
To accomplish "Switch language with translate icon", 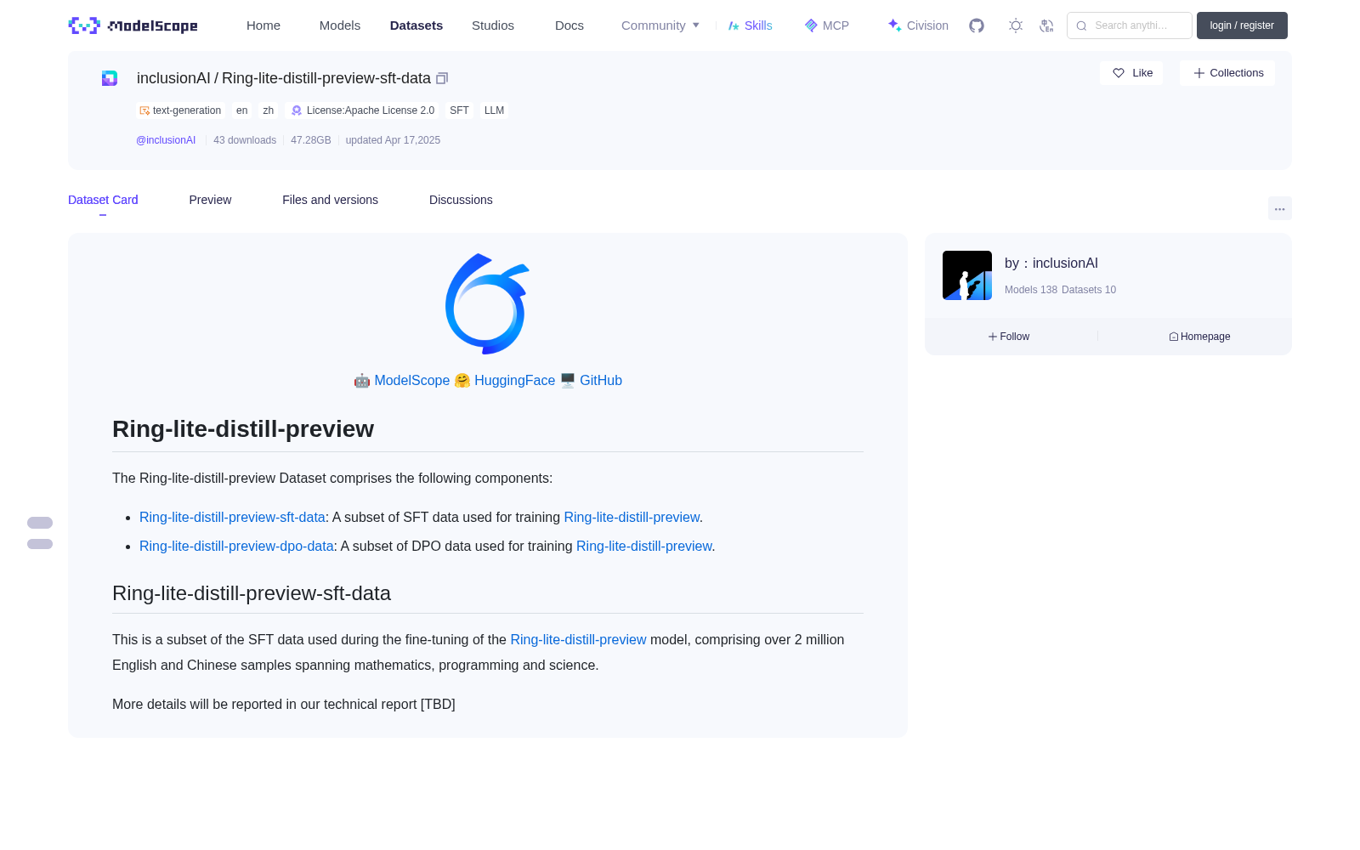I will [x=1047, y=25].
